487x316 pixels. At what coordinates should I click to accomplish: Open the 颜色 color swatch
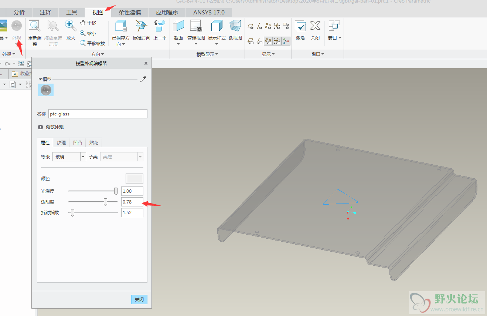point(134,179)
